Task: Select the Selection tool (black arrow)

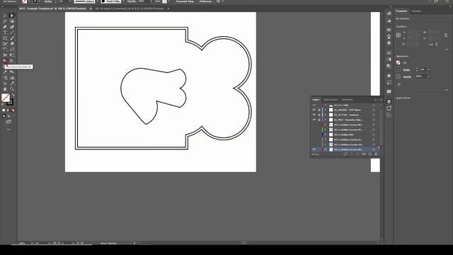Action: [5, 16]
